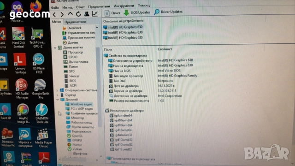
Task: Open BS.Player FREE desktop icon
Action: [x=39, y=64]
